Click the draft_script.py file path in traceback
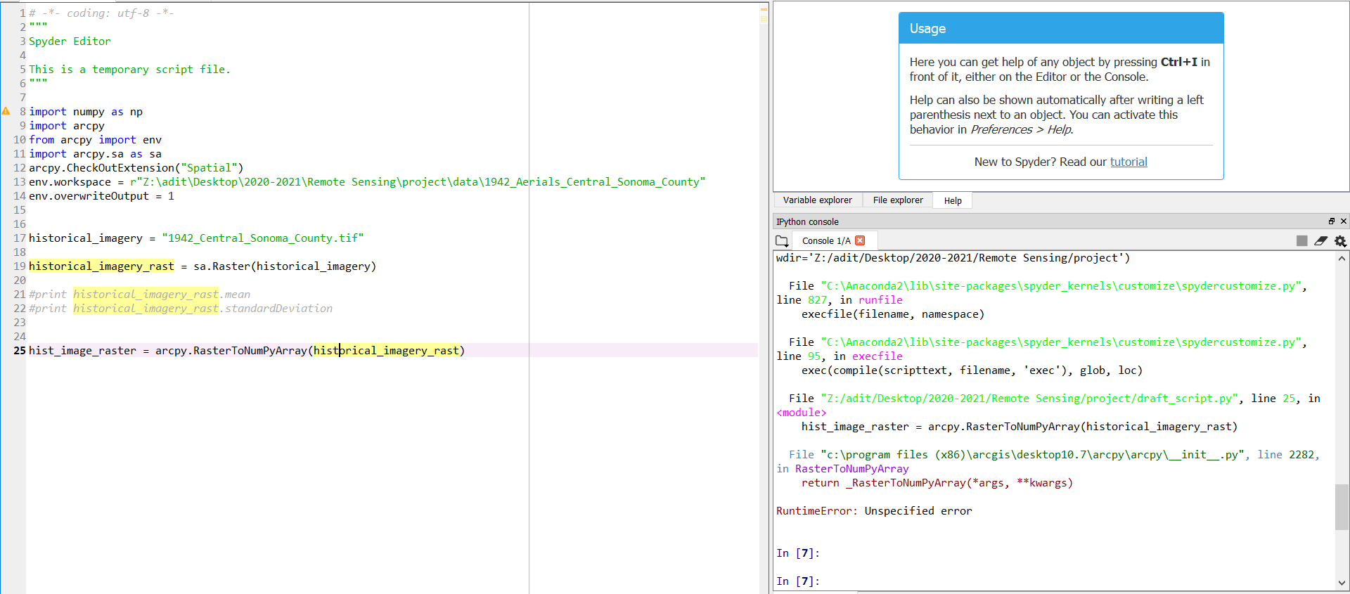This screenshot has width=1350, height=594. point(1029,399)
